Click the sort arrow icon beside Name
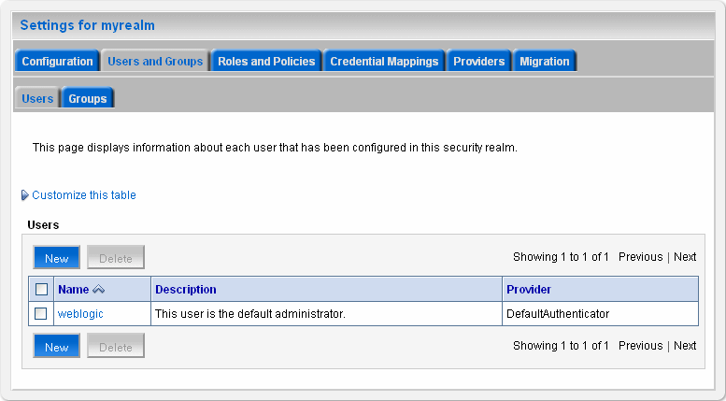Screen dimensions: 726x401 coord(99,290)
